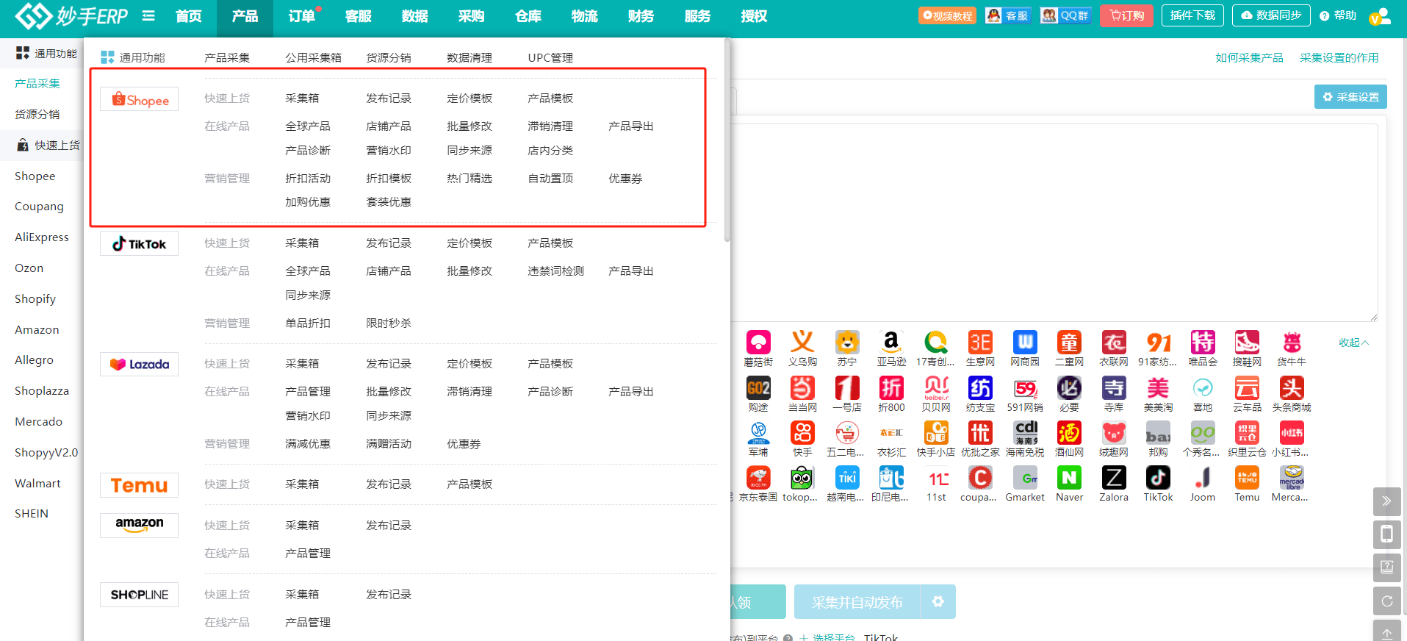
Task: Open UPC管理 in the 通用功能 row
Action: tap(550, 57)
